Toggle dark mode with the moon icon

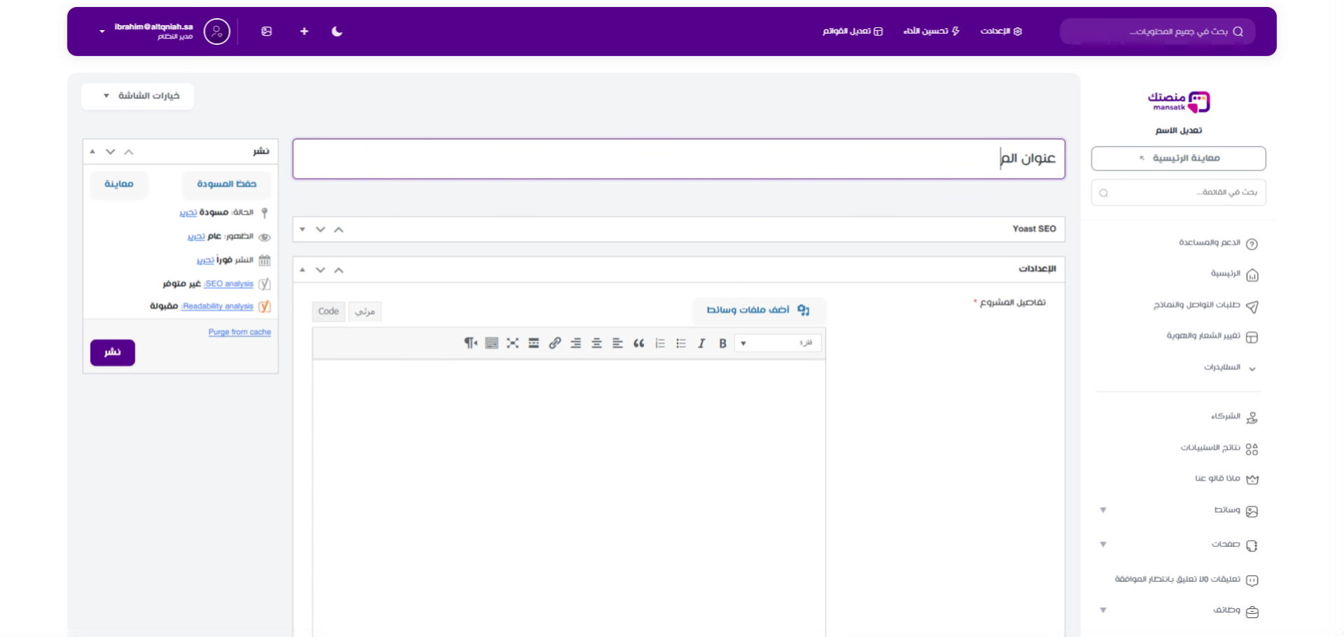[337, 31]
